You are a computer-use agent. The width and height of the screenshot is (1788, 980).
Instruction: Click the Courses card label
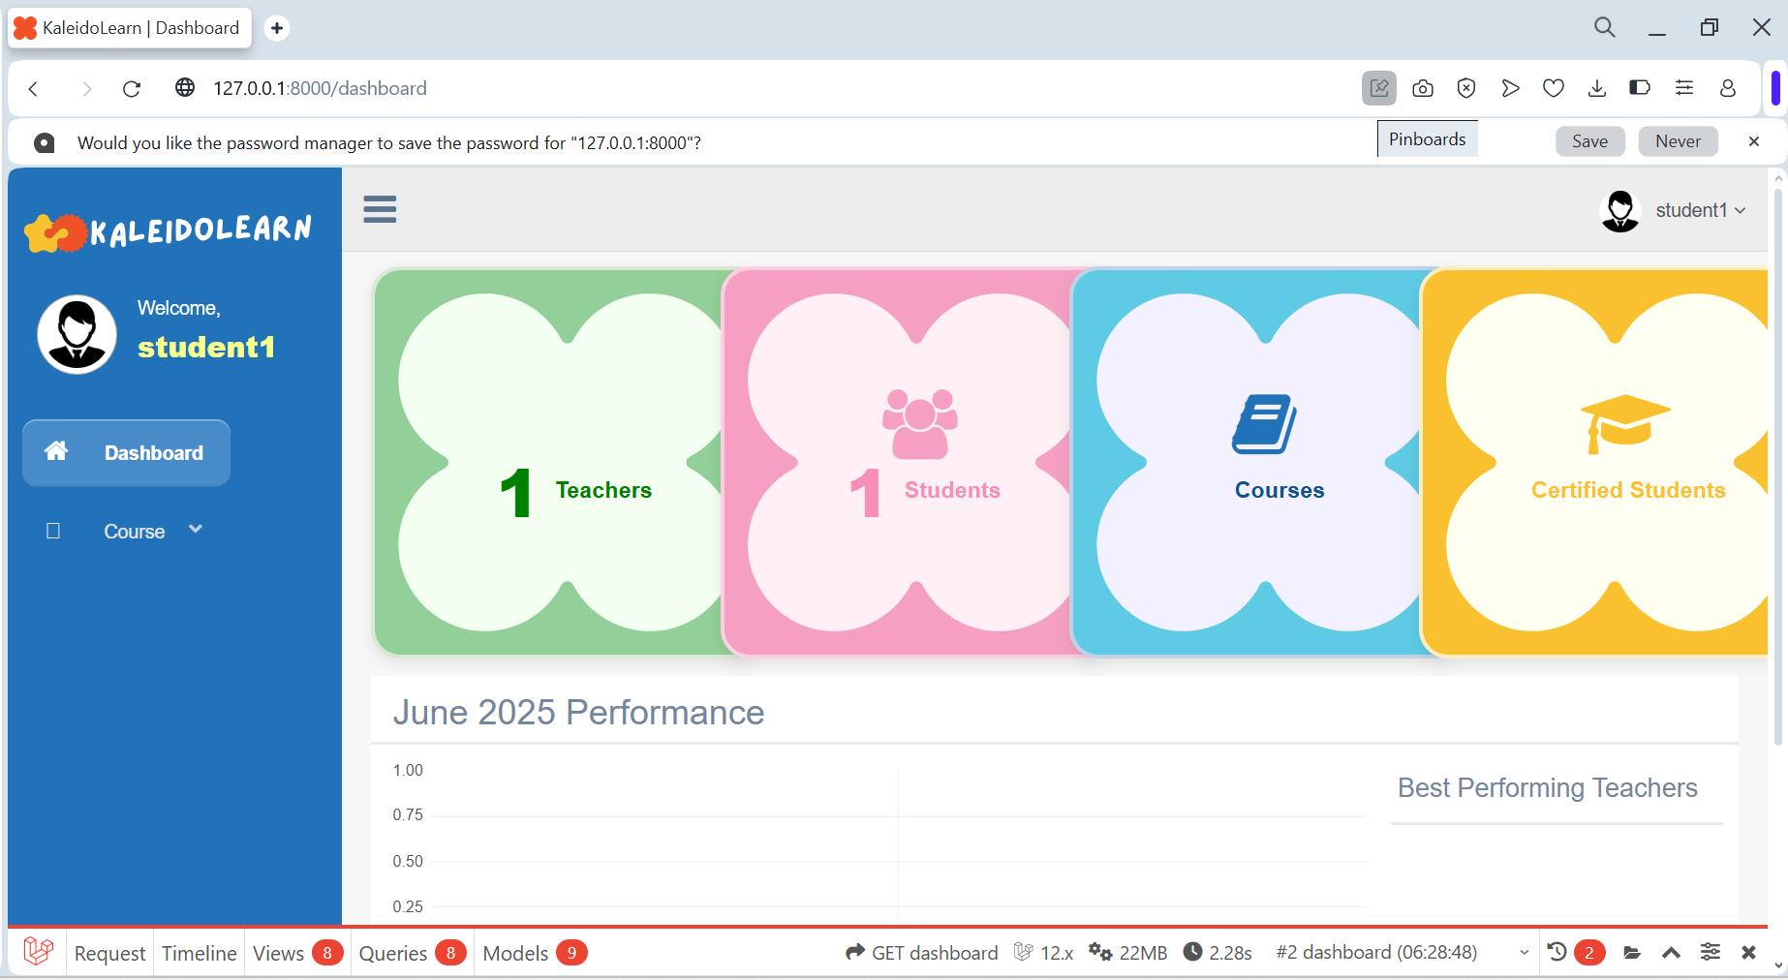pyautogui.click(x=1279, y=490)
